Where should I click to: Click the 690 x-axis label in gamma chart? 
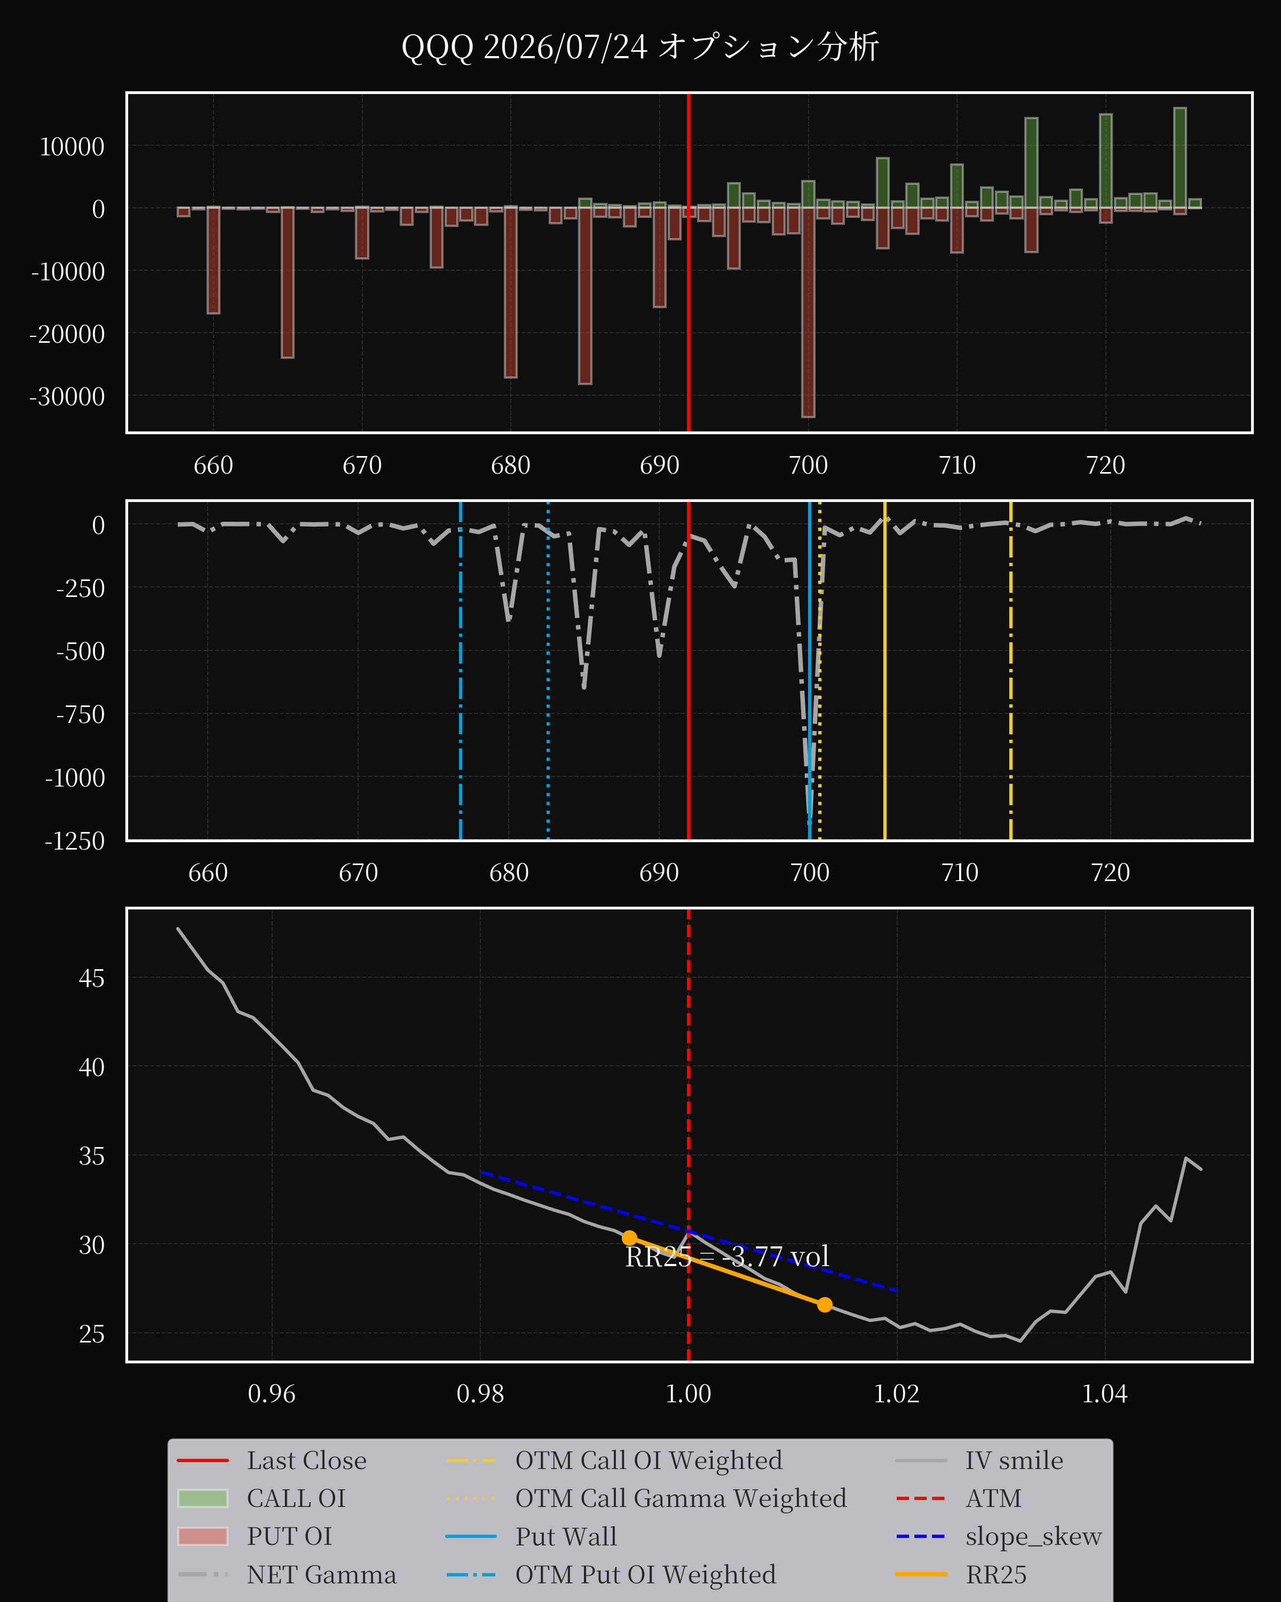(x=659, y=873)
